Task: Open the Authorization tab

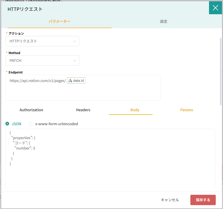Action: coord(31,110)
